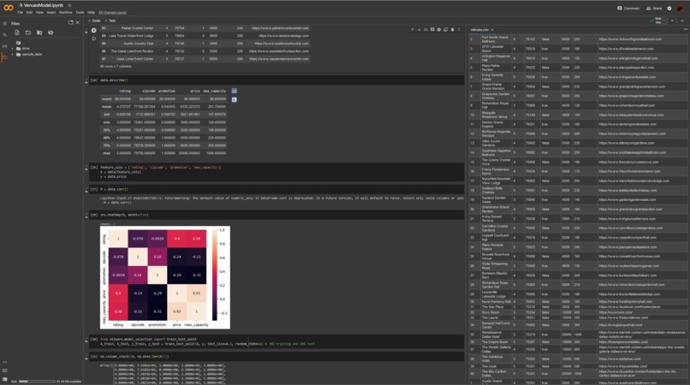Click the np.column_stack code cell
This screenshot has height=385, width=690.
pos(277,357)
